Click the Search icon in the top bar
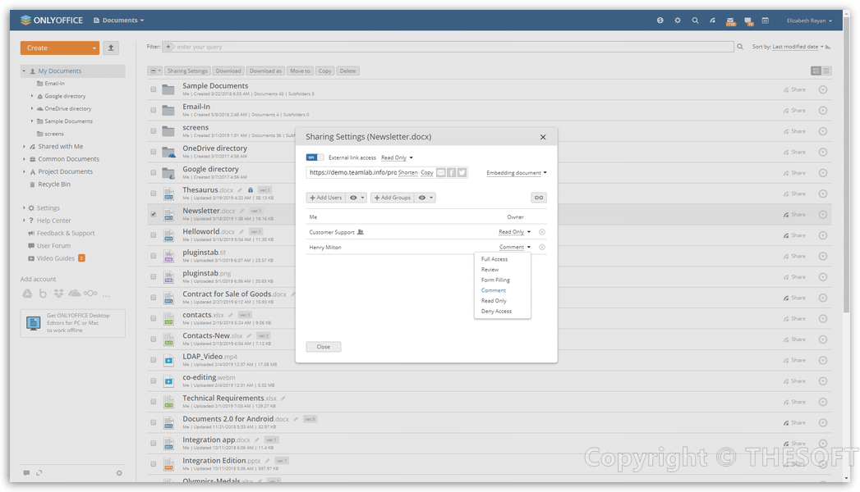The height and width of the screenshot is (492, 860). [x=695, y=20]
